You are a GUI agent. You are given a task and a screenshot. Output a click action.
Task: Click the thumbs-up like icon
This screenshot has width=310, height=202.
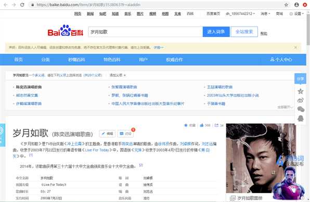pyautogui.click(x=202, y=125)
